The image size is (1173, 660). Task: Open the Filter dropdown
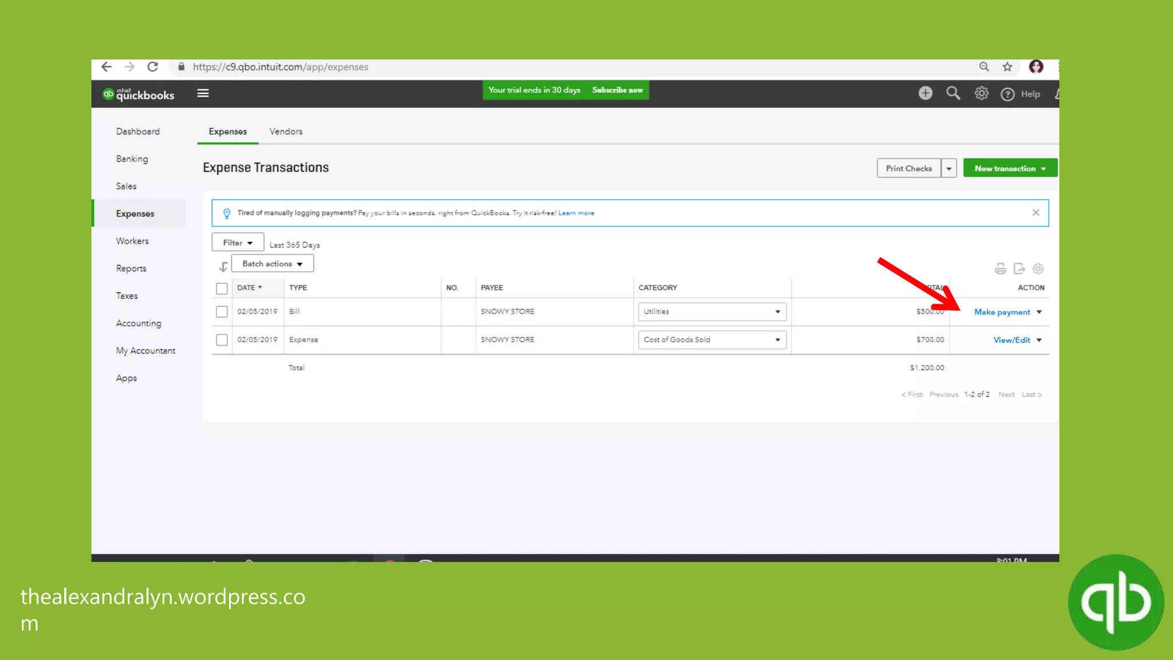(x=238, y=243)
